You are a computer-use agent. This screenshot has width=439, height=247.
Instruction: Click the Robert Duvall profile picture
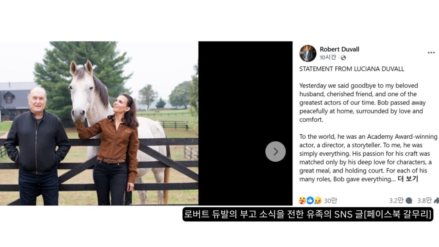[x=307, y=53]
